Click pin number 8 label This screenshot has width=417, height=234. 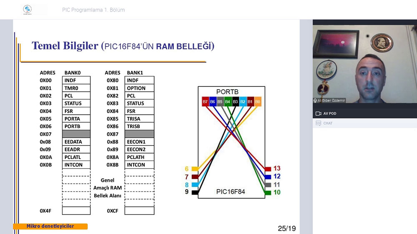(187, 185)
